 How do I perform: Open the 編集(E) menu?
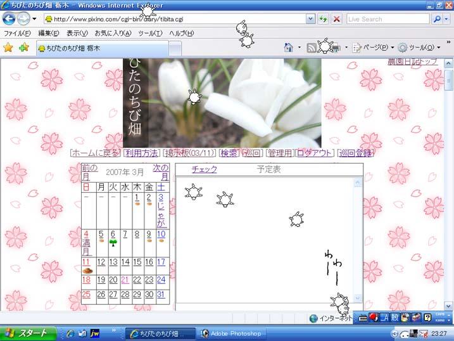click(x=49, y=34)
